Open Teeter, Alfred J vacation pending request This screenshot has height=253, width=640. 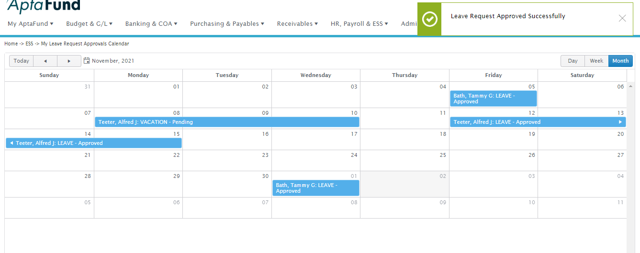(x=227, y=122)
